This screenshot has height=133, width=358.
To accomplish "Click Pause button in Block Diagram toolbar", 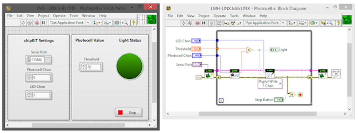I will [x=204, y=23].
